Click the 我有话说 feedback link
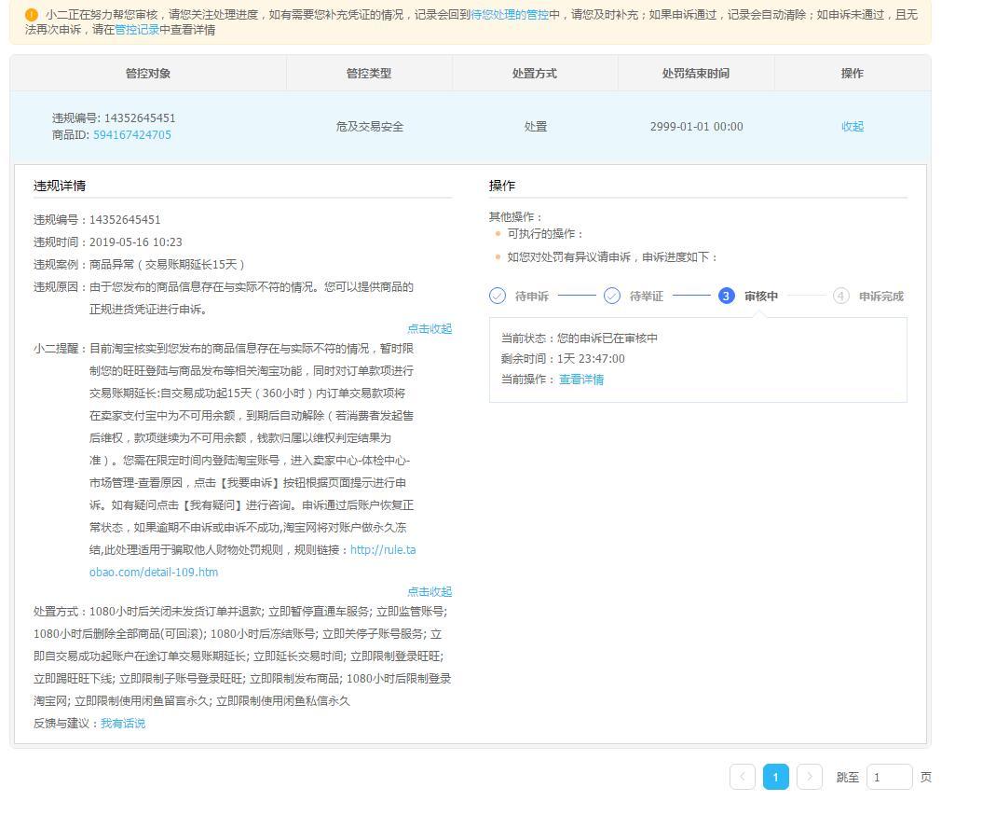This screenshot has width=996, height=815. 123,724
